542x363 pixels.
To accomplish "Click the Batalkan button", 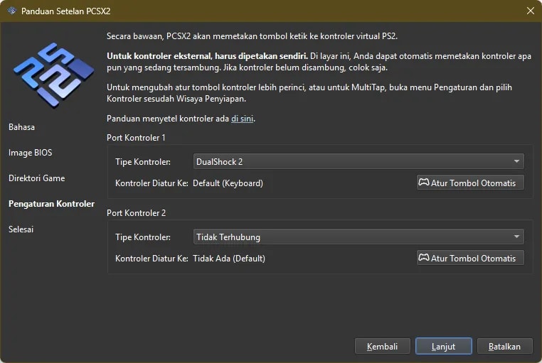I will point(505,346).
